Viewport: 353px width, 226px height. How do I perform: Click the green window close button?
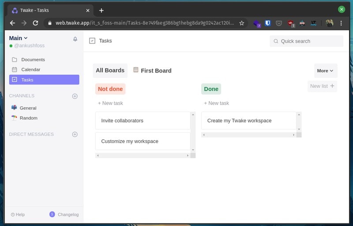point(342,9)
